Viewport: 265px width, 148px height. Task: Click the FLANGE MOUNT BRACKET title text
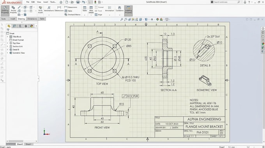[x=204, y=127]
